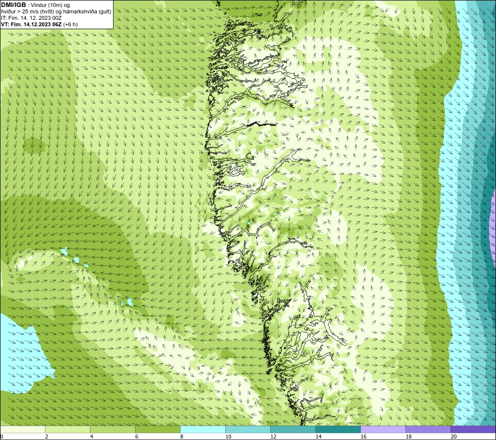
Task: Click the pale cream 0–2 m/s legend swatch
Action: pos(23,429)
